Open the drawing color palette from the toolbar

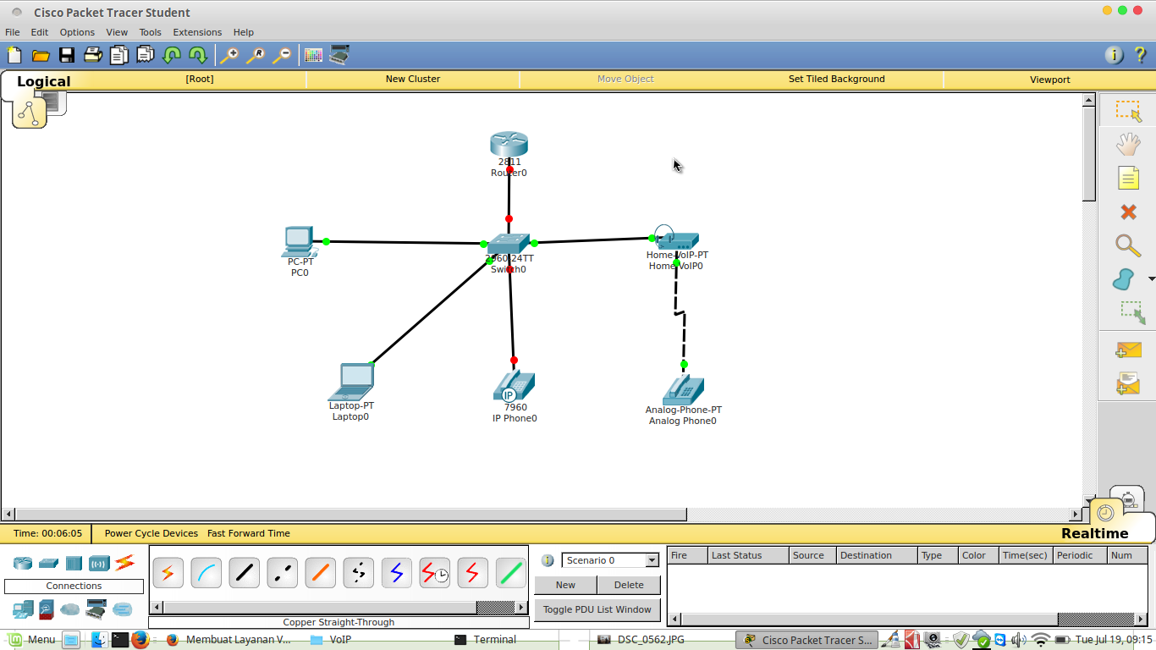tap(313, 55)
